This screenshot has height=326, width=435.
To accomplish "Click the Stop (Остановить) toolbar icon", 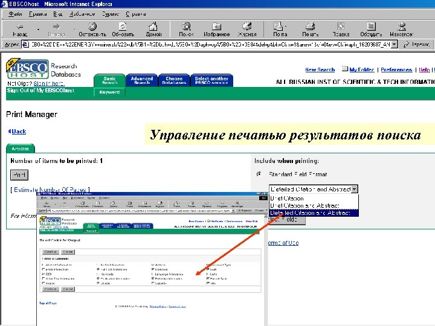I will (92, 27).
